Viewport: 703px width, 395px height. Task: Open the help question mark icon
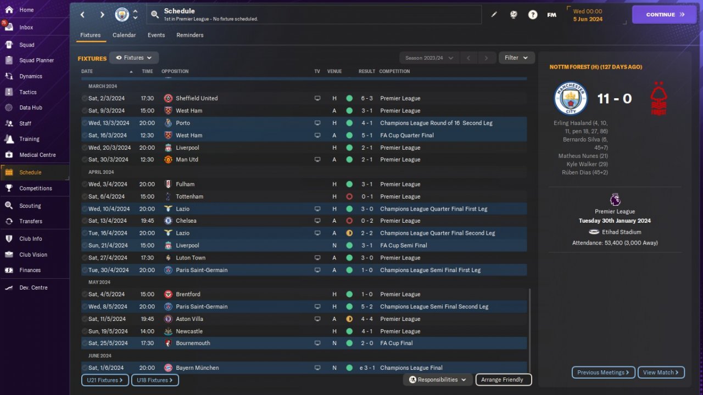point(533,15)
